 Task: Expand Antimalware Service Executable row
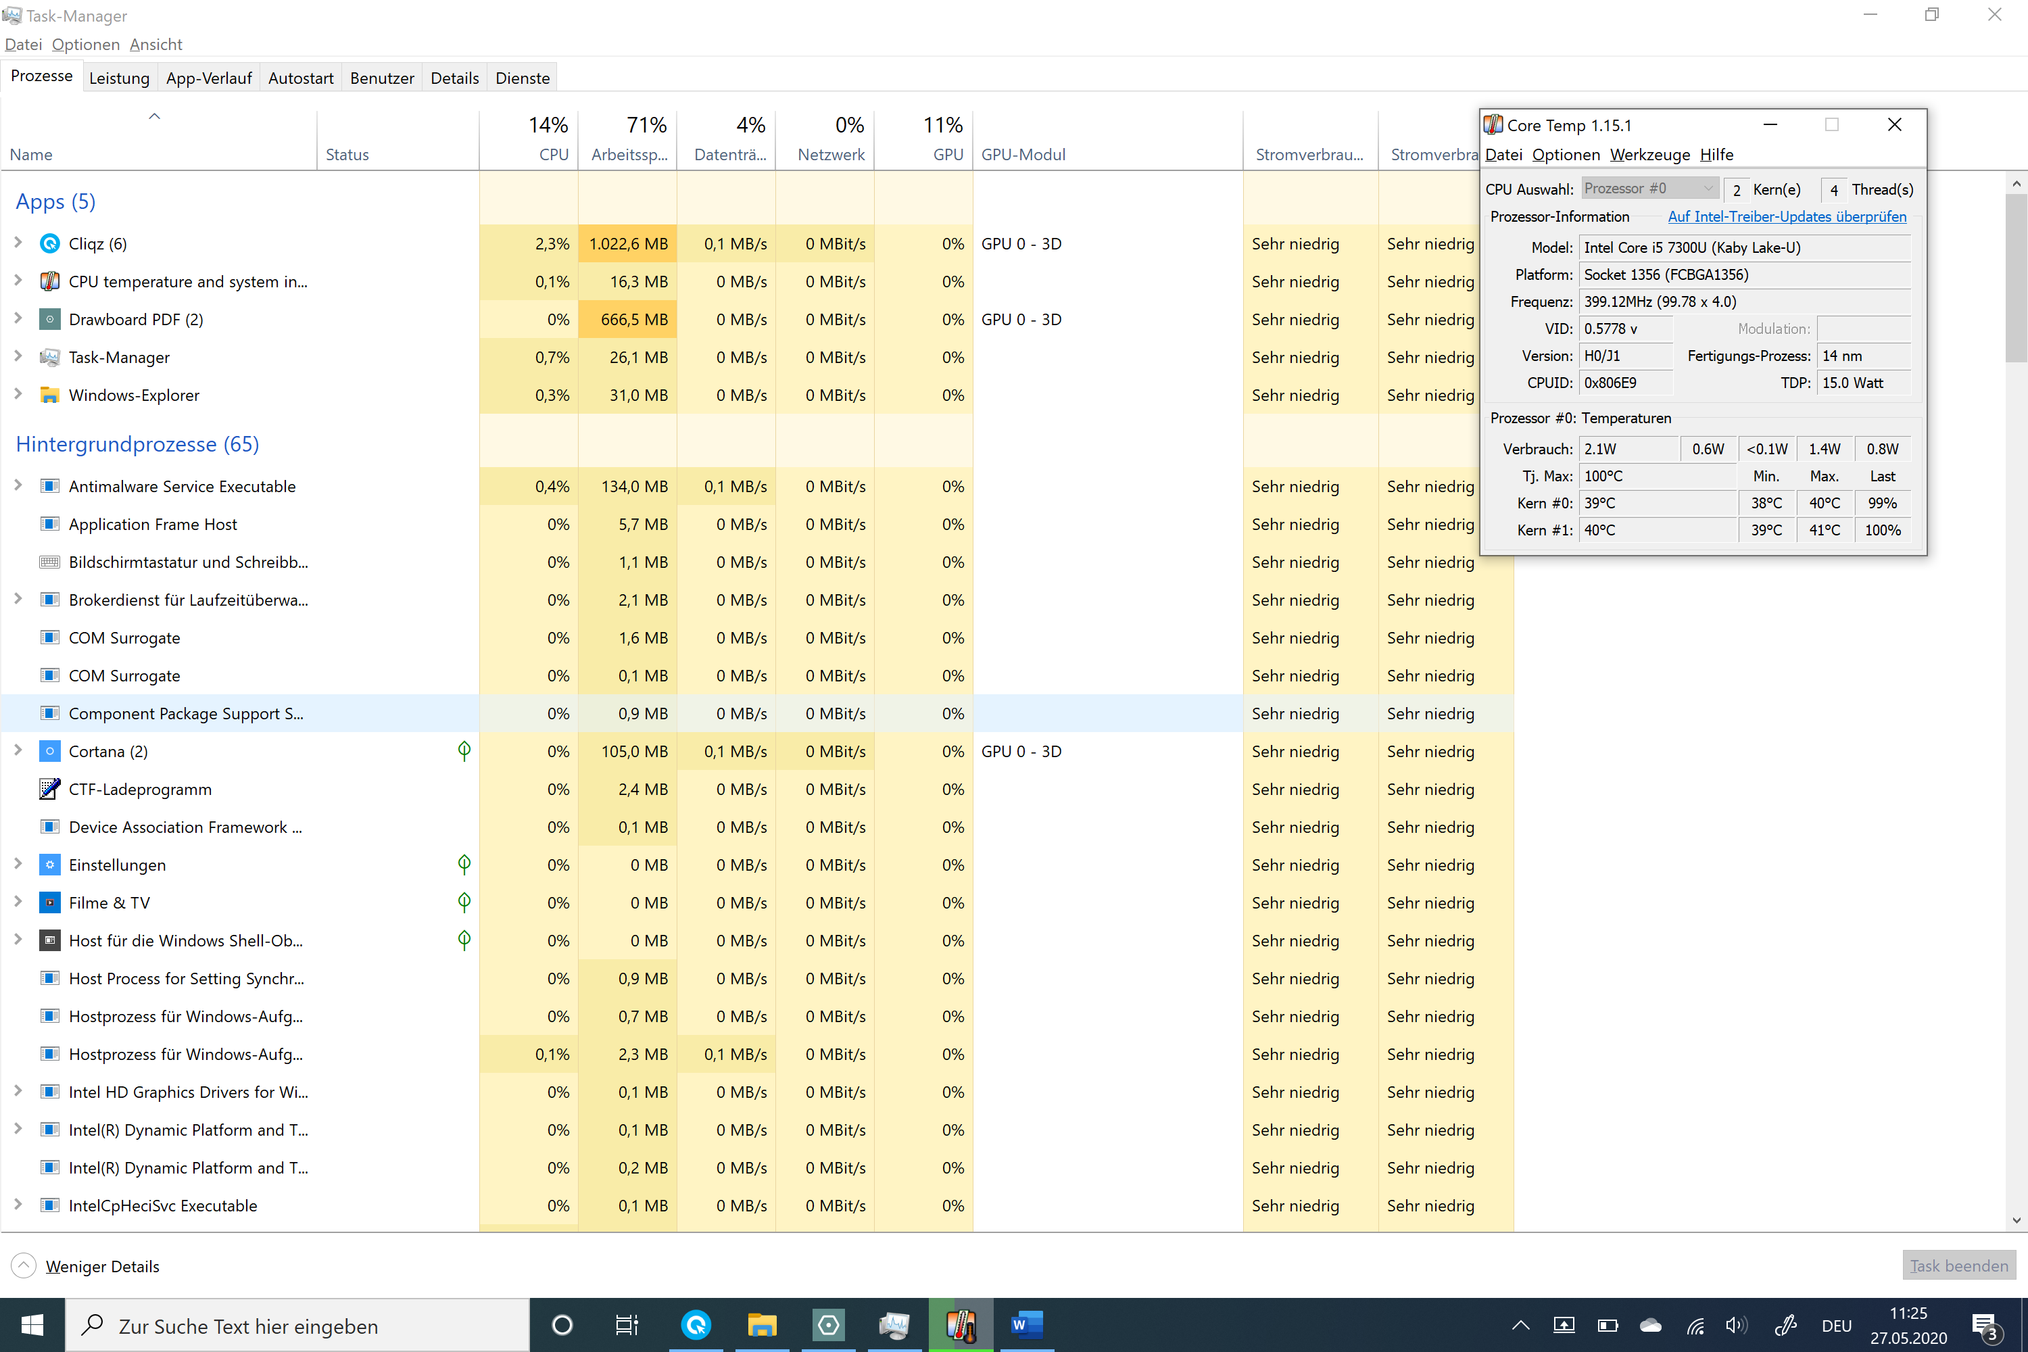coord(18,486)
